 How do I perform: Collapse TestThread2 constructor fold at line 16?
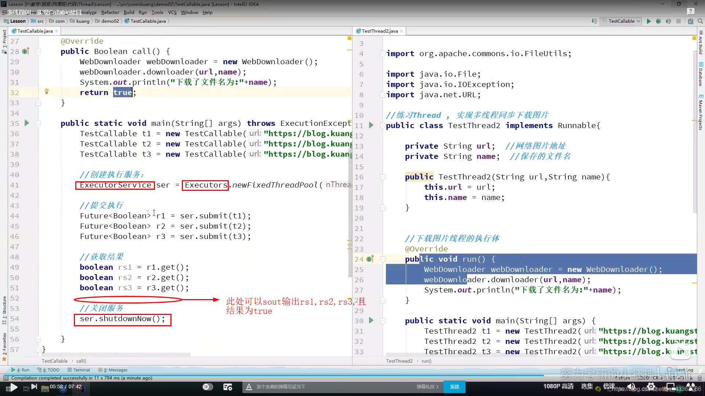(383, 177)
